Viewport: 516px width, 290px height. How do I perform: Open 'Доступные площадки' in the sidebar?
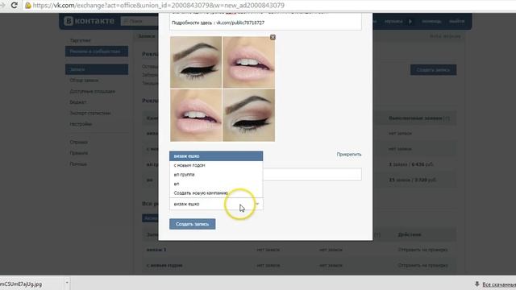(93, 91)
